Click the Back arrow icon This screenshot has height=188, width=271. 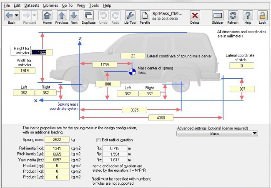pos(9,15)
